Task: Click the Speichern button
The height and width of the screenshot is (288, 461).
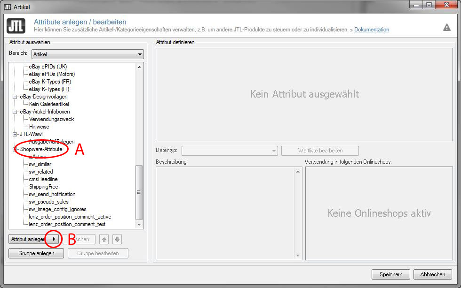Action: tap(391, 274)
